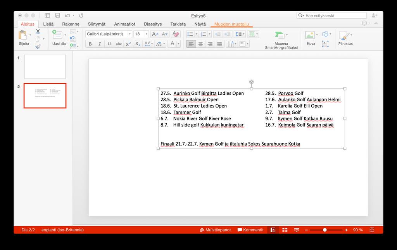
Task: Toggle bold formatting
Action: (90, 44)
